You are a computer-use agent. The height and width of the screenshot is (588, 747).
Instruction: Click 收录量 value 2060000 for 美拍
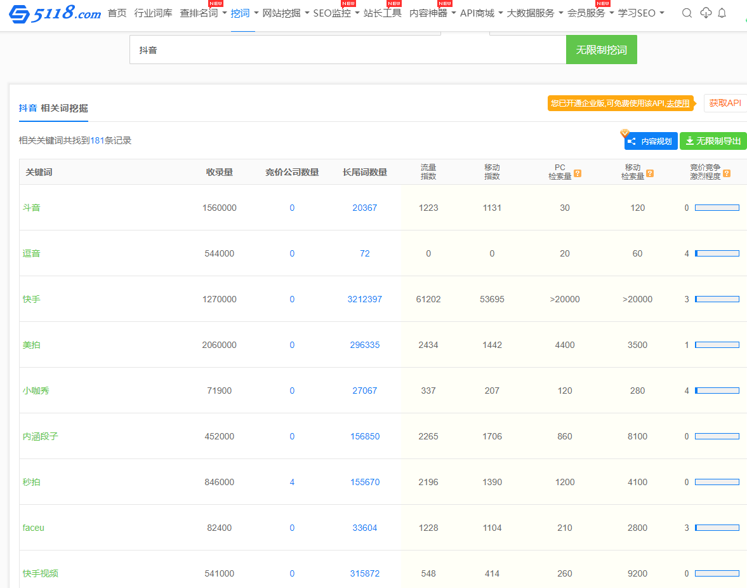click(x=219, y=345)
